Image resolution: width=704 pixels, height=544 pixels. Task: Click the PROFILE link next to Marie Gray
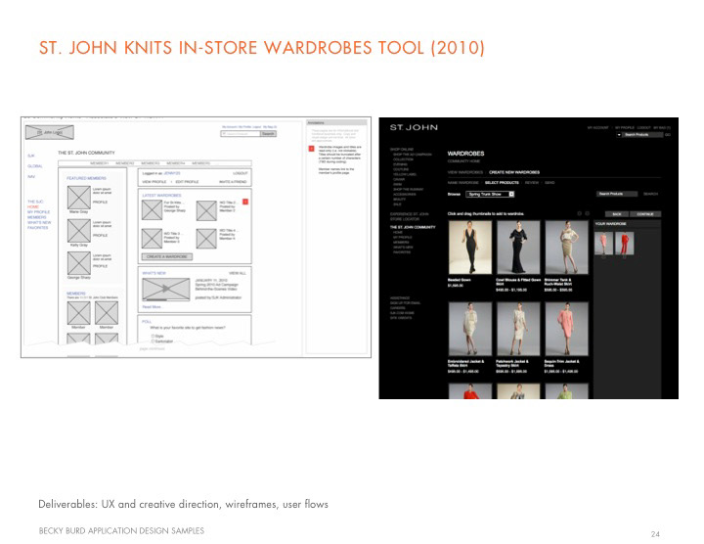pos(100,203)
